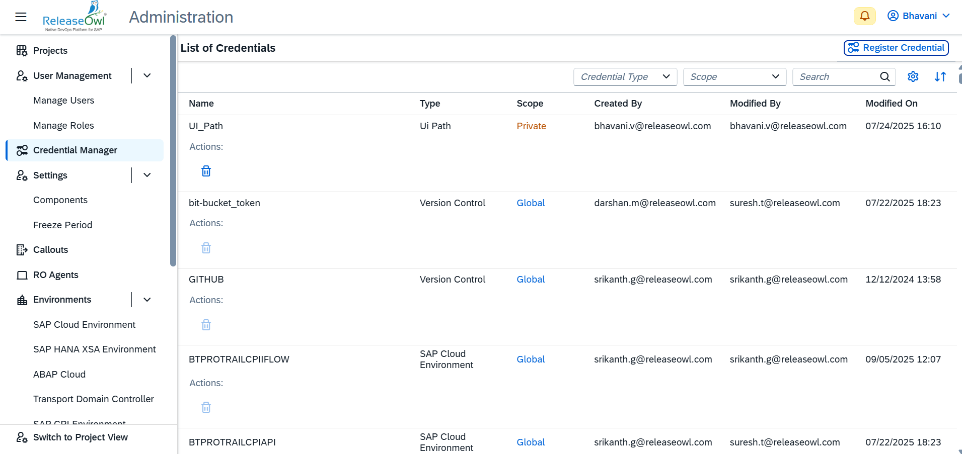Viewport: 962px width, 454px height.
Task: Open the Credential Type dropdown
Action: point(625,77)
